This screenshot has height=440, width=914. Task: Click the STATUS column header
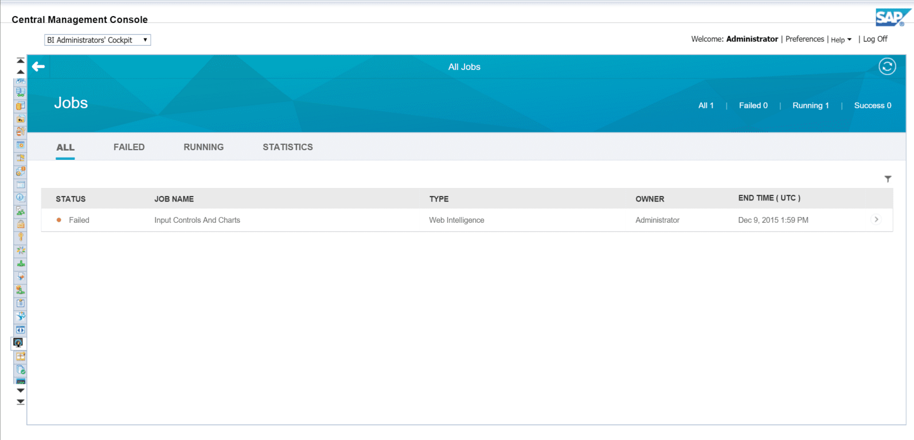[71, 199]
